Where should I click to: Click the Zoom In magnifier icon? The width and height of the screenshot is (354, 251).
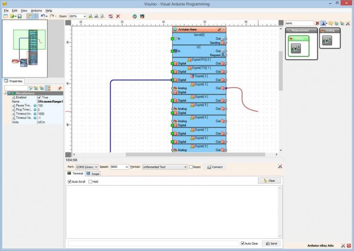coord(90,16)
